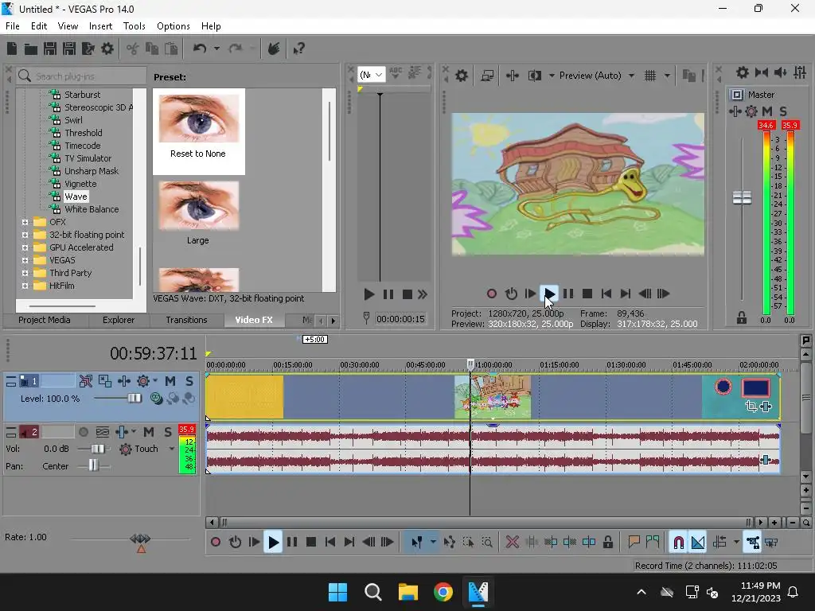Toggle the Master bus mute button
Viewport: 815px width, 611px height.
click(767, 111)
